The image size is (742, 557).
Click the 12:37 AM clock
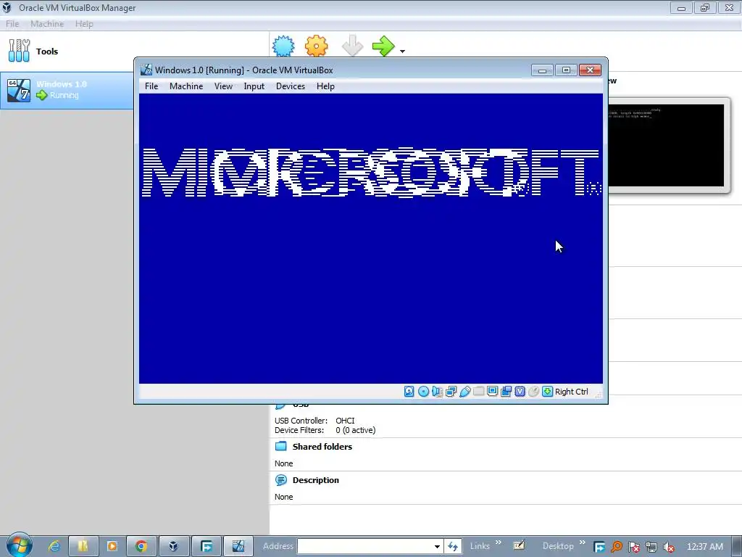click(704, 547)
